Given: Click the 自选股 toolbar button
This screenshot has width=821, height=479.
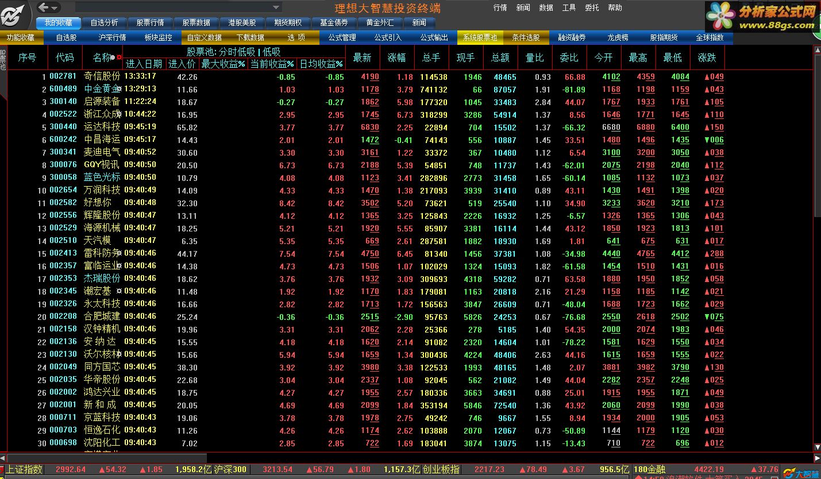Looking at the screenshot, I should pyautogui.click(x=67, y=37).
